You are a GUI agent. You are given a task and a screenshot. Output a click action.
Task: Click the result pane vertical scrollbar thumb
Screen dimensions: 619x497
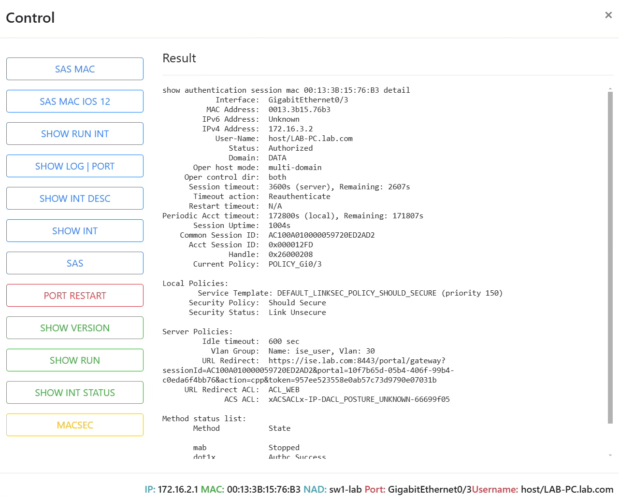click(x=610, y=257)
